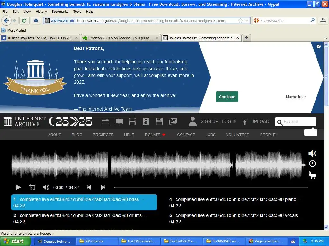329x246 pixels.
Task: Open the PROJECTS nav link
Action: [x=103, y=135]
